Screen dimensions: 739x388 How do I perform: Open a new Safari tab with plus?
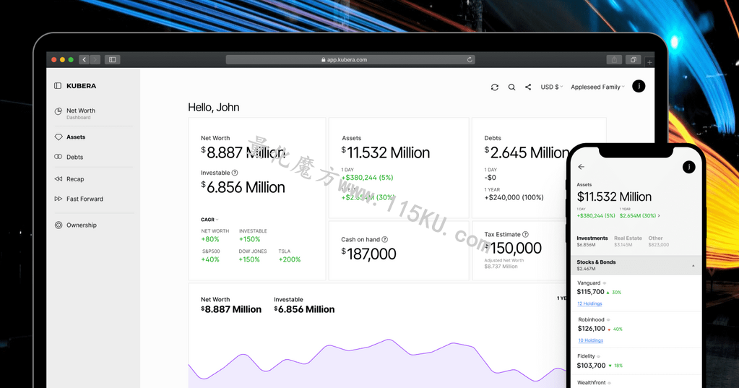[x=649, y=61]
